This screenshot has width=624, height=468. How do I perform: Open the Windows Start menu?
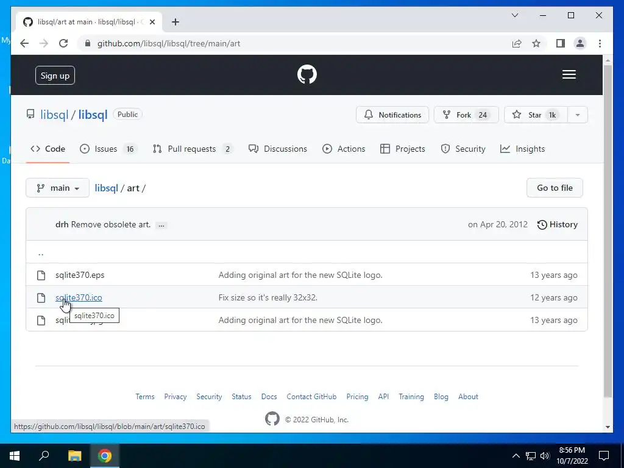[15, 456]
